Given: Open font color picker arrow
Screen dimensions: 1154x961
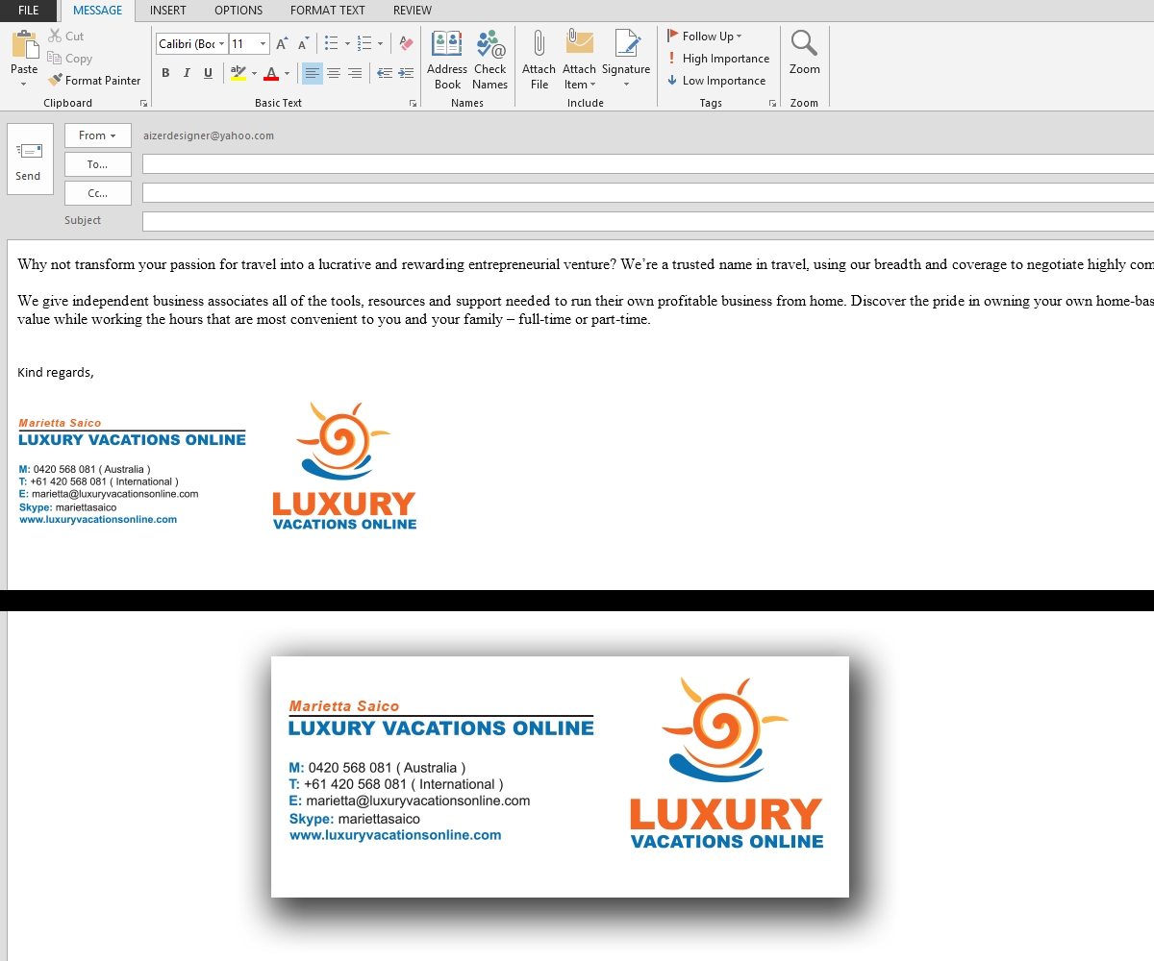Looking at the screenshot, I should (x=287, y=73).
